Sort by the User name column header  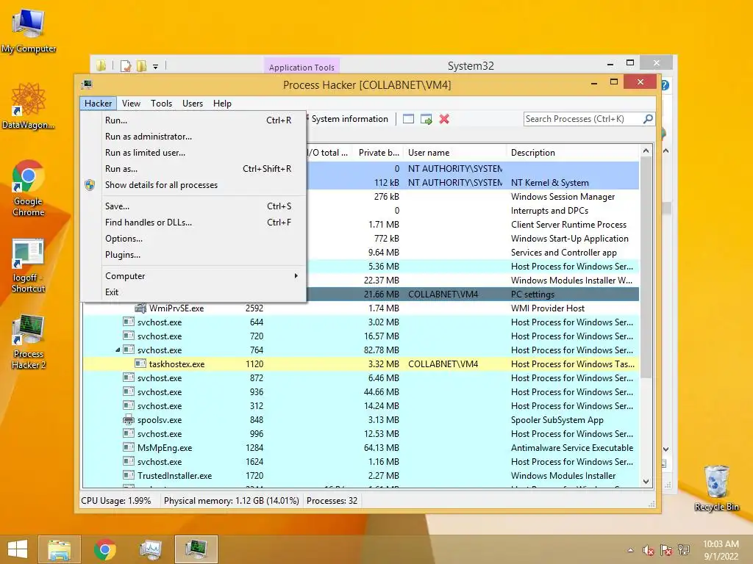click(454, 153)
